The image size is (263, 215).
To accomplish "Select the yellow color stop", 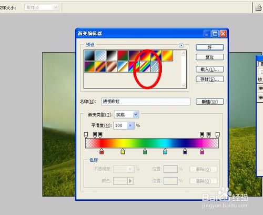I will click(x=123, y=151).
